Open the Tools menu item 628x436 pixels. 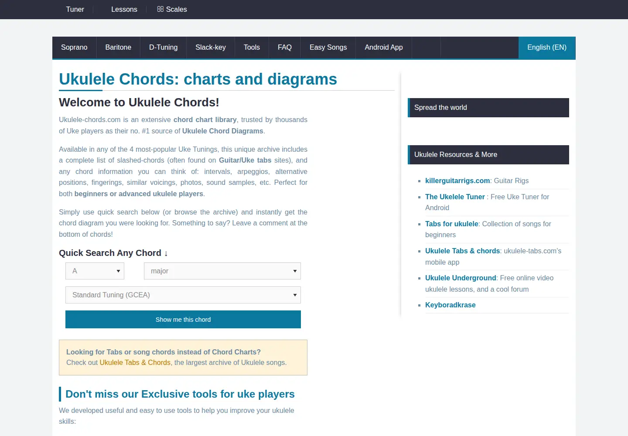[x=252, y=48]
